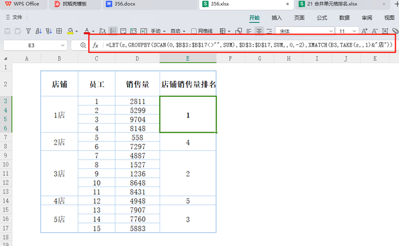Switch to the 插入 ribbon tab
The height and width of the screenshot is (246, 399).
click(x=277, y=17)
